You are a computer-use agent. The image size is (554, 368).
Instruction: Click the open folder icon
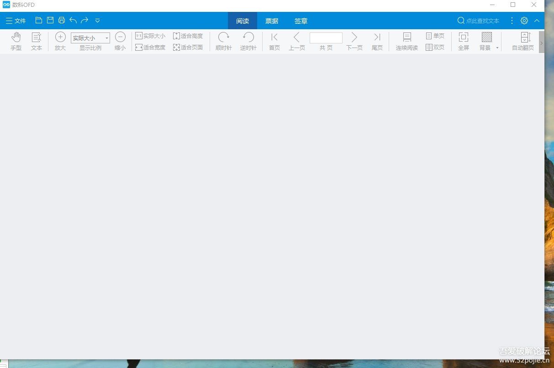point(39,21)
